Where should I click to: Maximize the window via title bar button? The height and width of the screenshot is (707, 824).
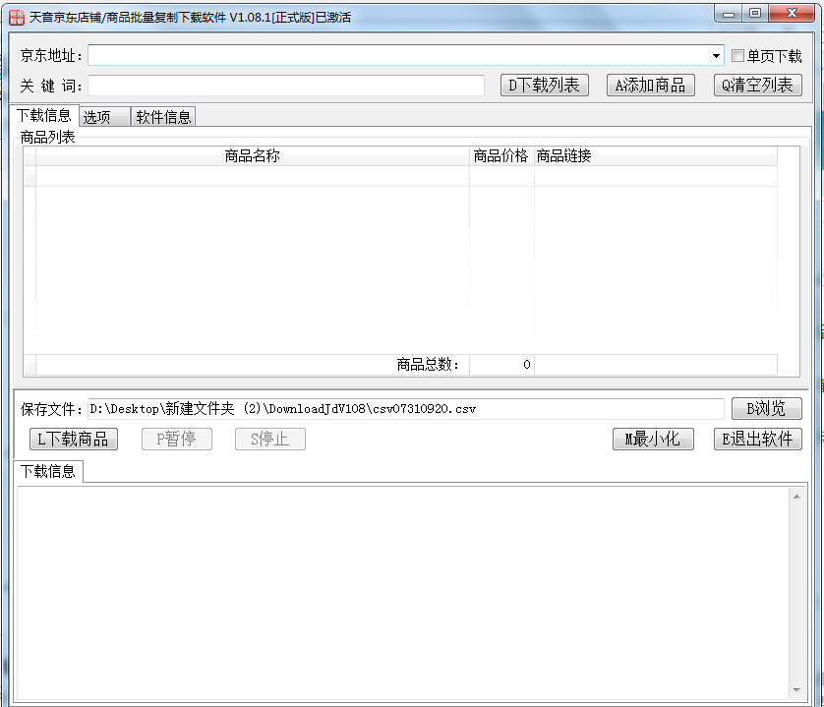tap(755, 14)
